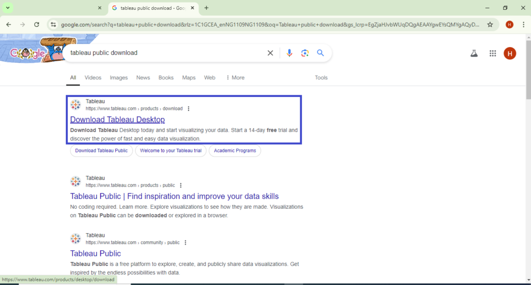Switch to Web results tab
This screenshot has height=285, width=531.
click(209, 78)
